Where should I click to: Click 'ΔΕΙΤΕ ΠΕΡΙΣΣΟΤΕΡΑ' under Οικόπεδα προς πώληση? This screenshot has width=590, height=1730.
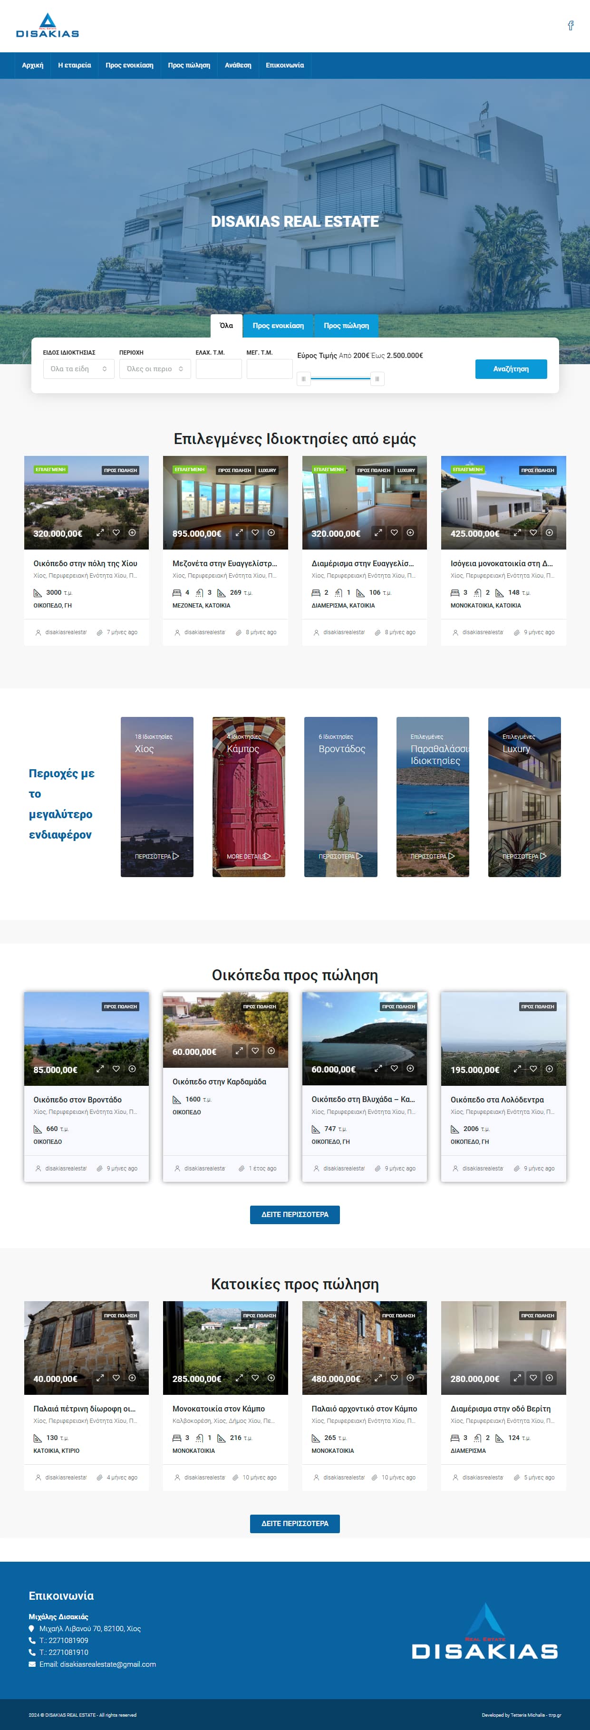click(x=294, y=1214)
